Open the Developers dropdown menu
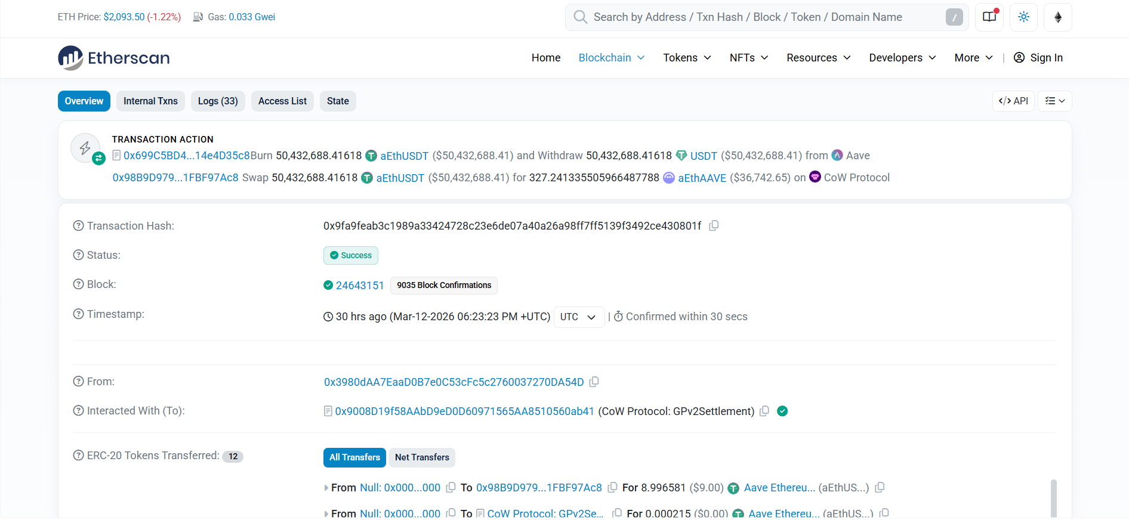The height and width of the screenshot is (520, 1129). point(902,57)
